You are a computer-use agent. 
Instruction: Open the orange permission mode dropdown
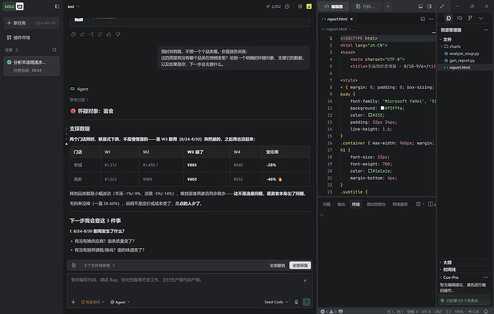pyautogui.click(x=92, y=302)
